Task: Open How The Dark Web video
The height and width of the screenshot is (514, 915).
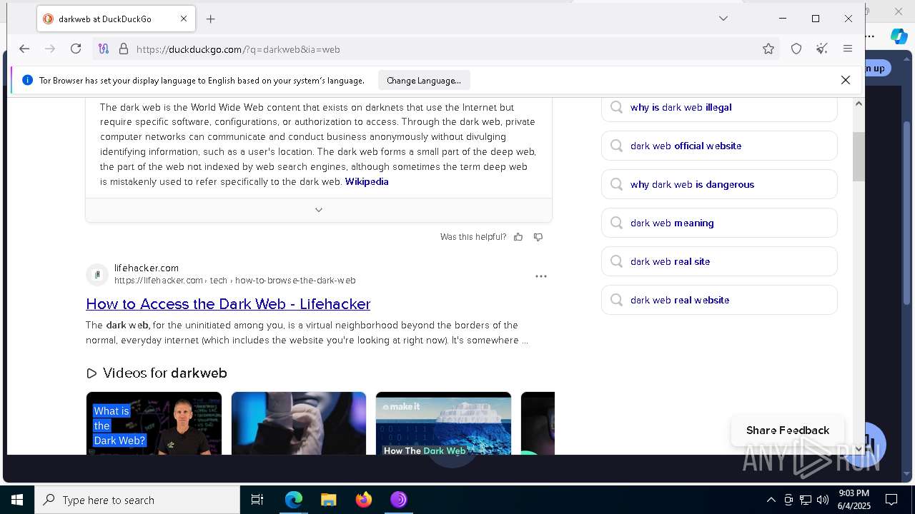Action: (443, 423)
